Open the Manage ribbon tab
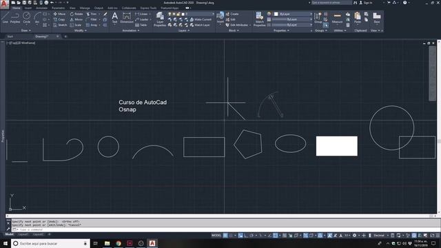 85,8
